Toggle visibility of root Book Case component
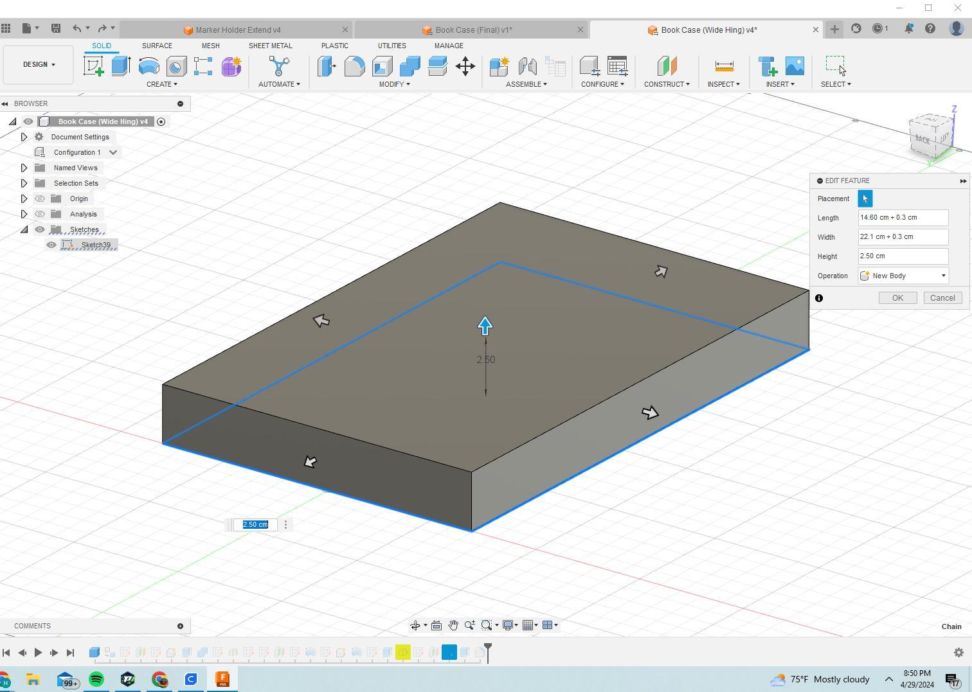The height and width of the screenshot is (692, 972). (x=28, y=121)
